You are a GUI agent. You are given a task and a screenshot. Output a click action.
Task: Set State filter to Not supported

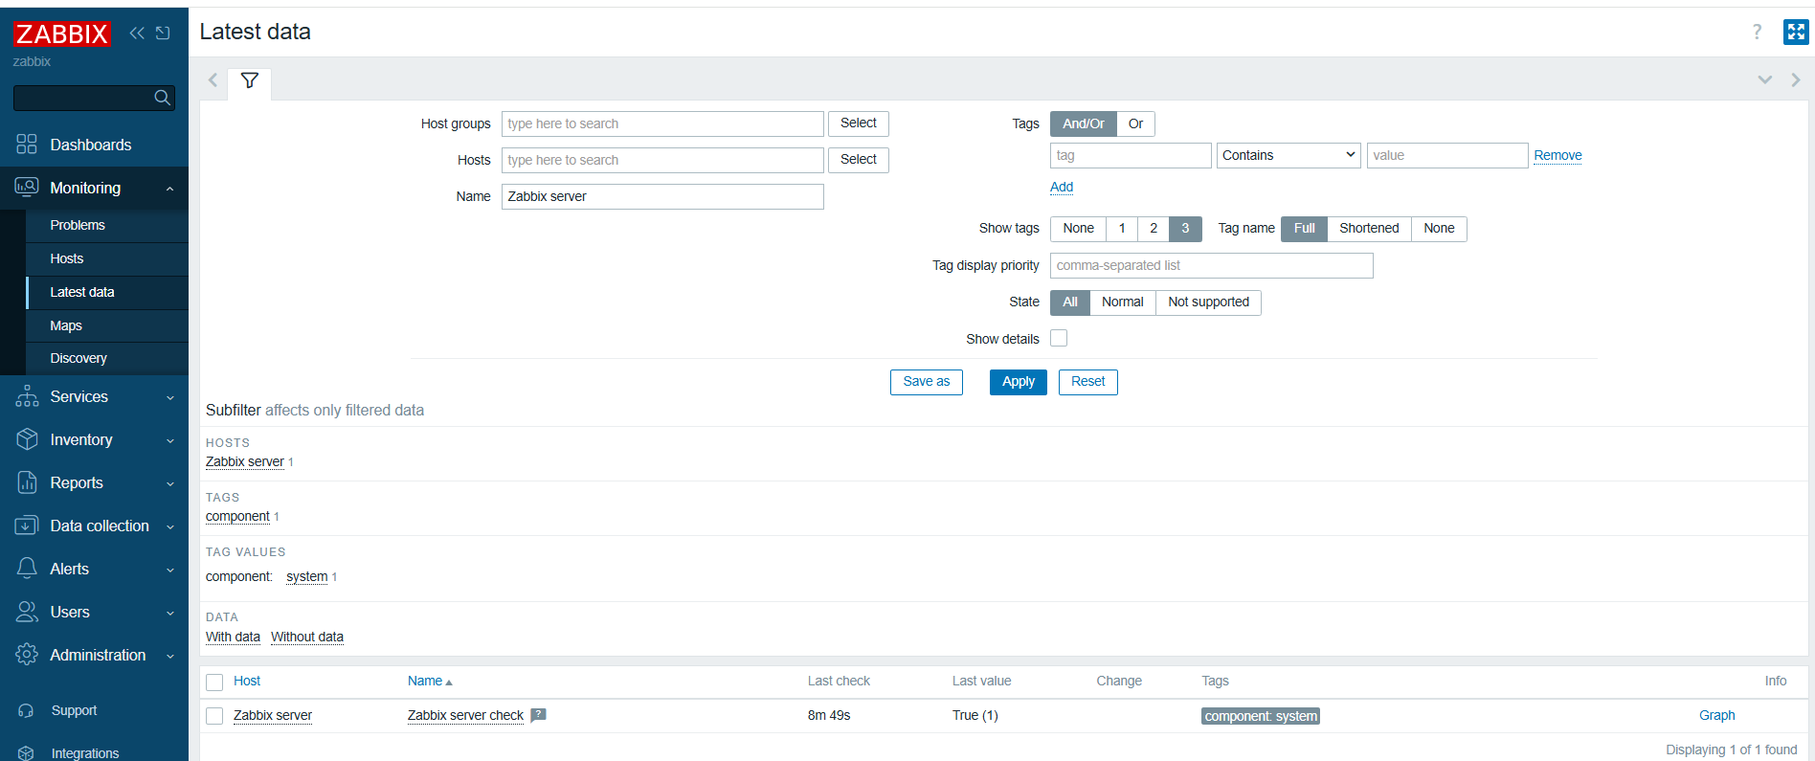1208,302
